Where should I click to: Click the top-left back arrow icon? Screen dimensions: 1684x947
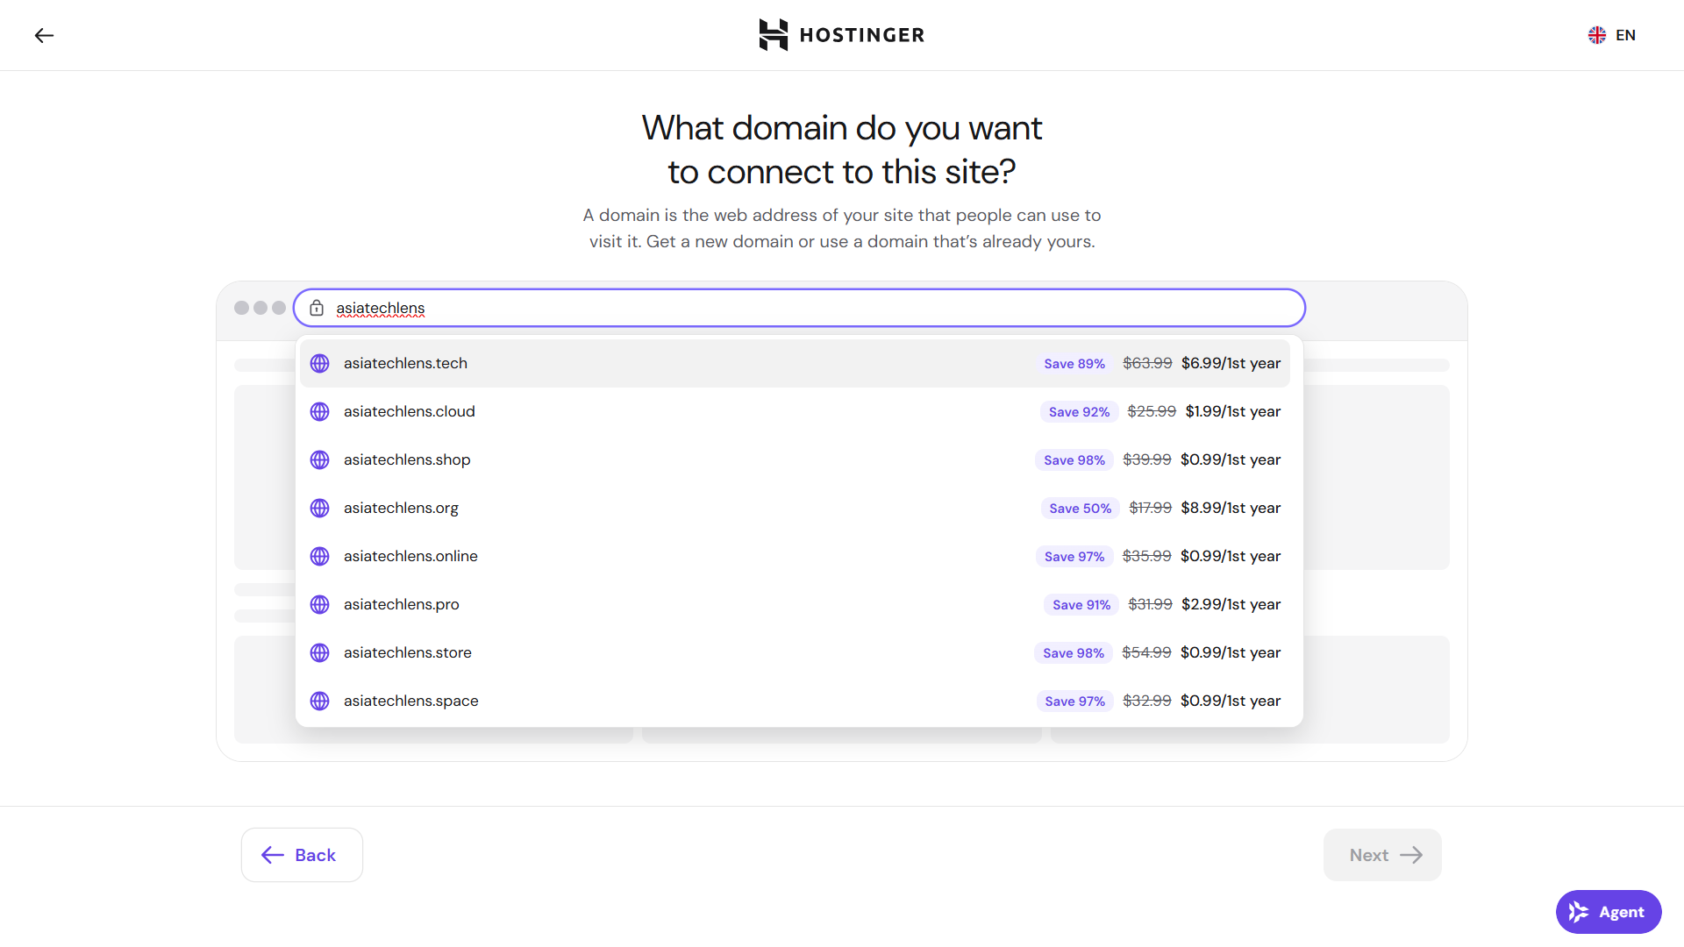point(44,35)
